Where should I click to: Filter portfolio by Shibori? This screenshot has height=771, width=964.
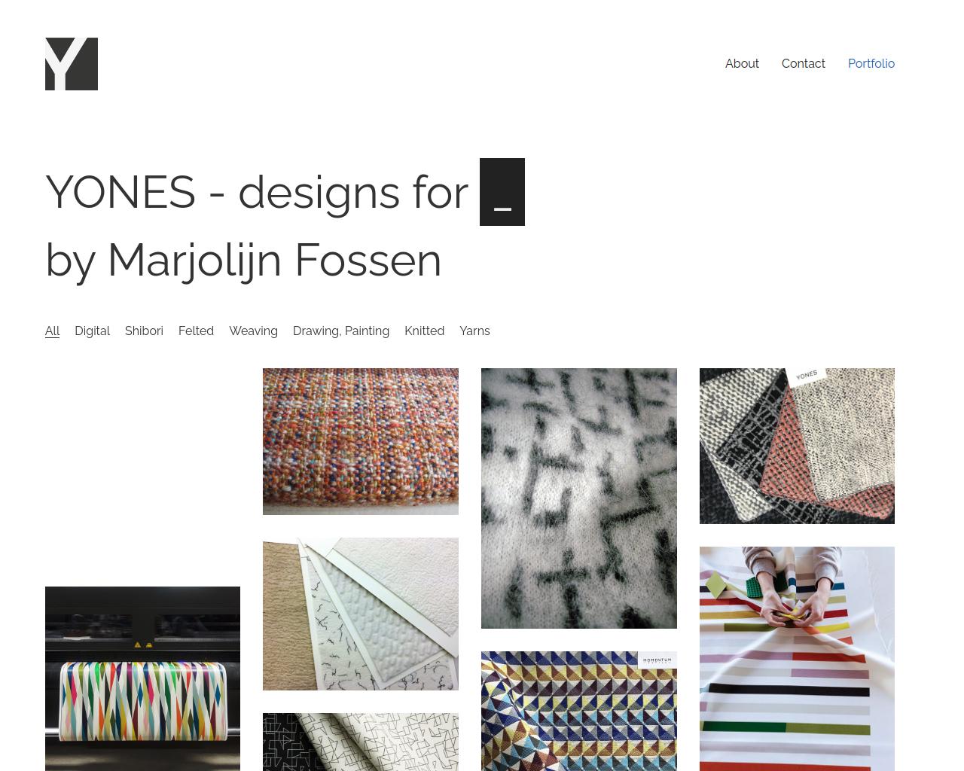click(144, 331)
